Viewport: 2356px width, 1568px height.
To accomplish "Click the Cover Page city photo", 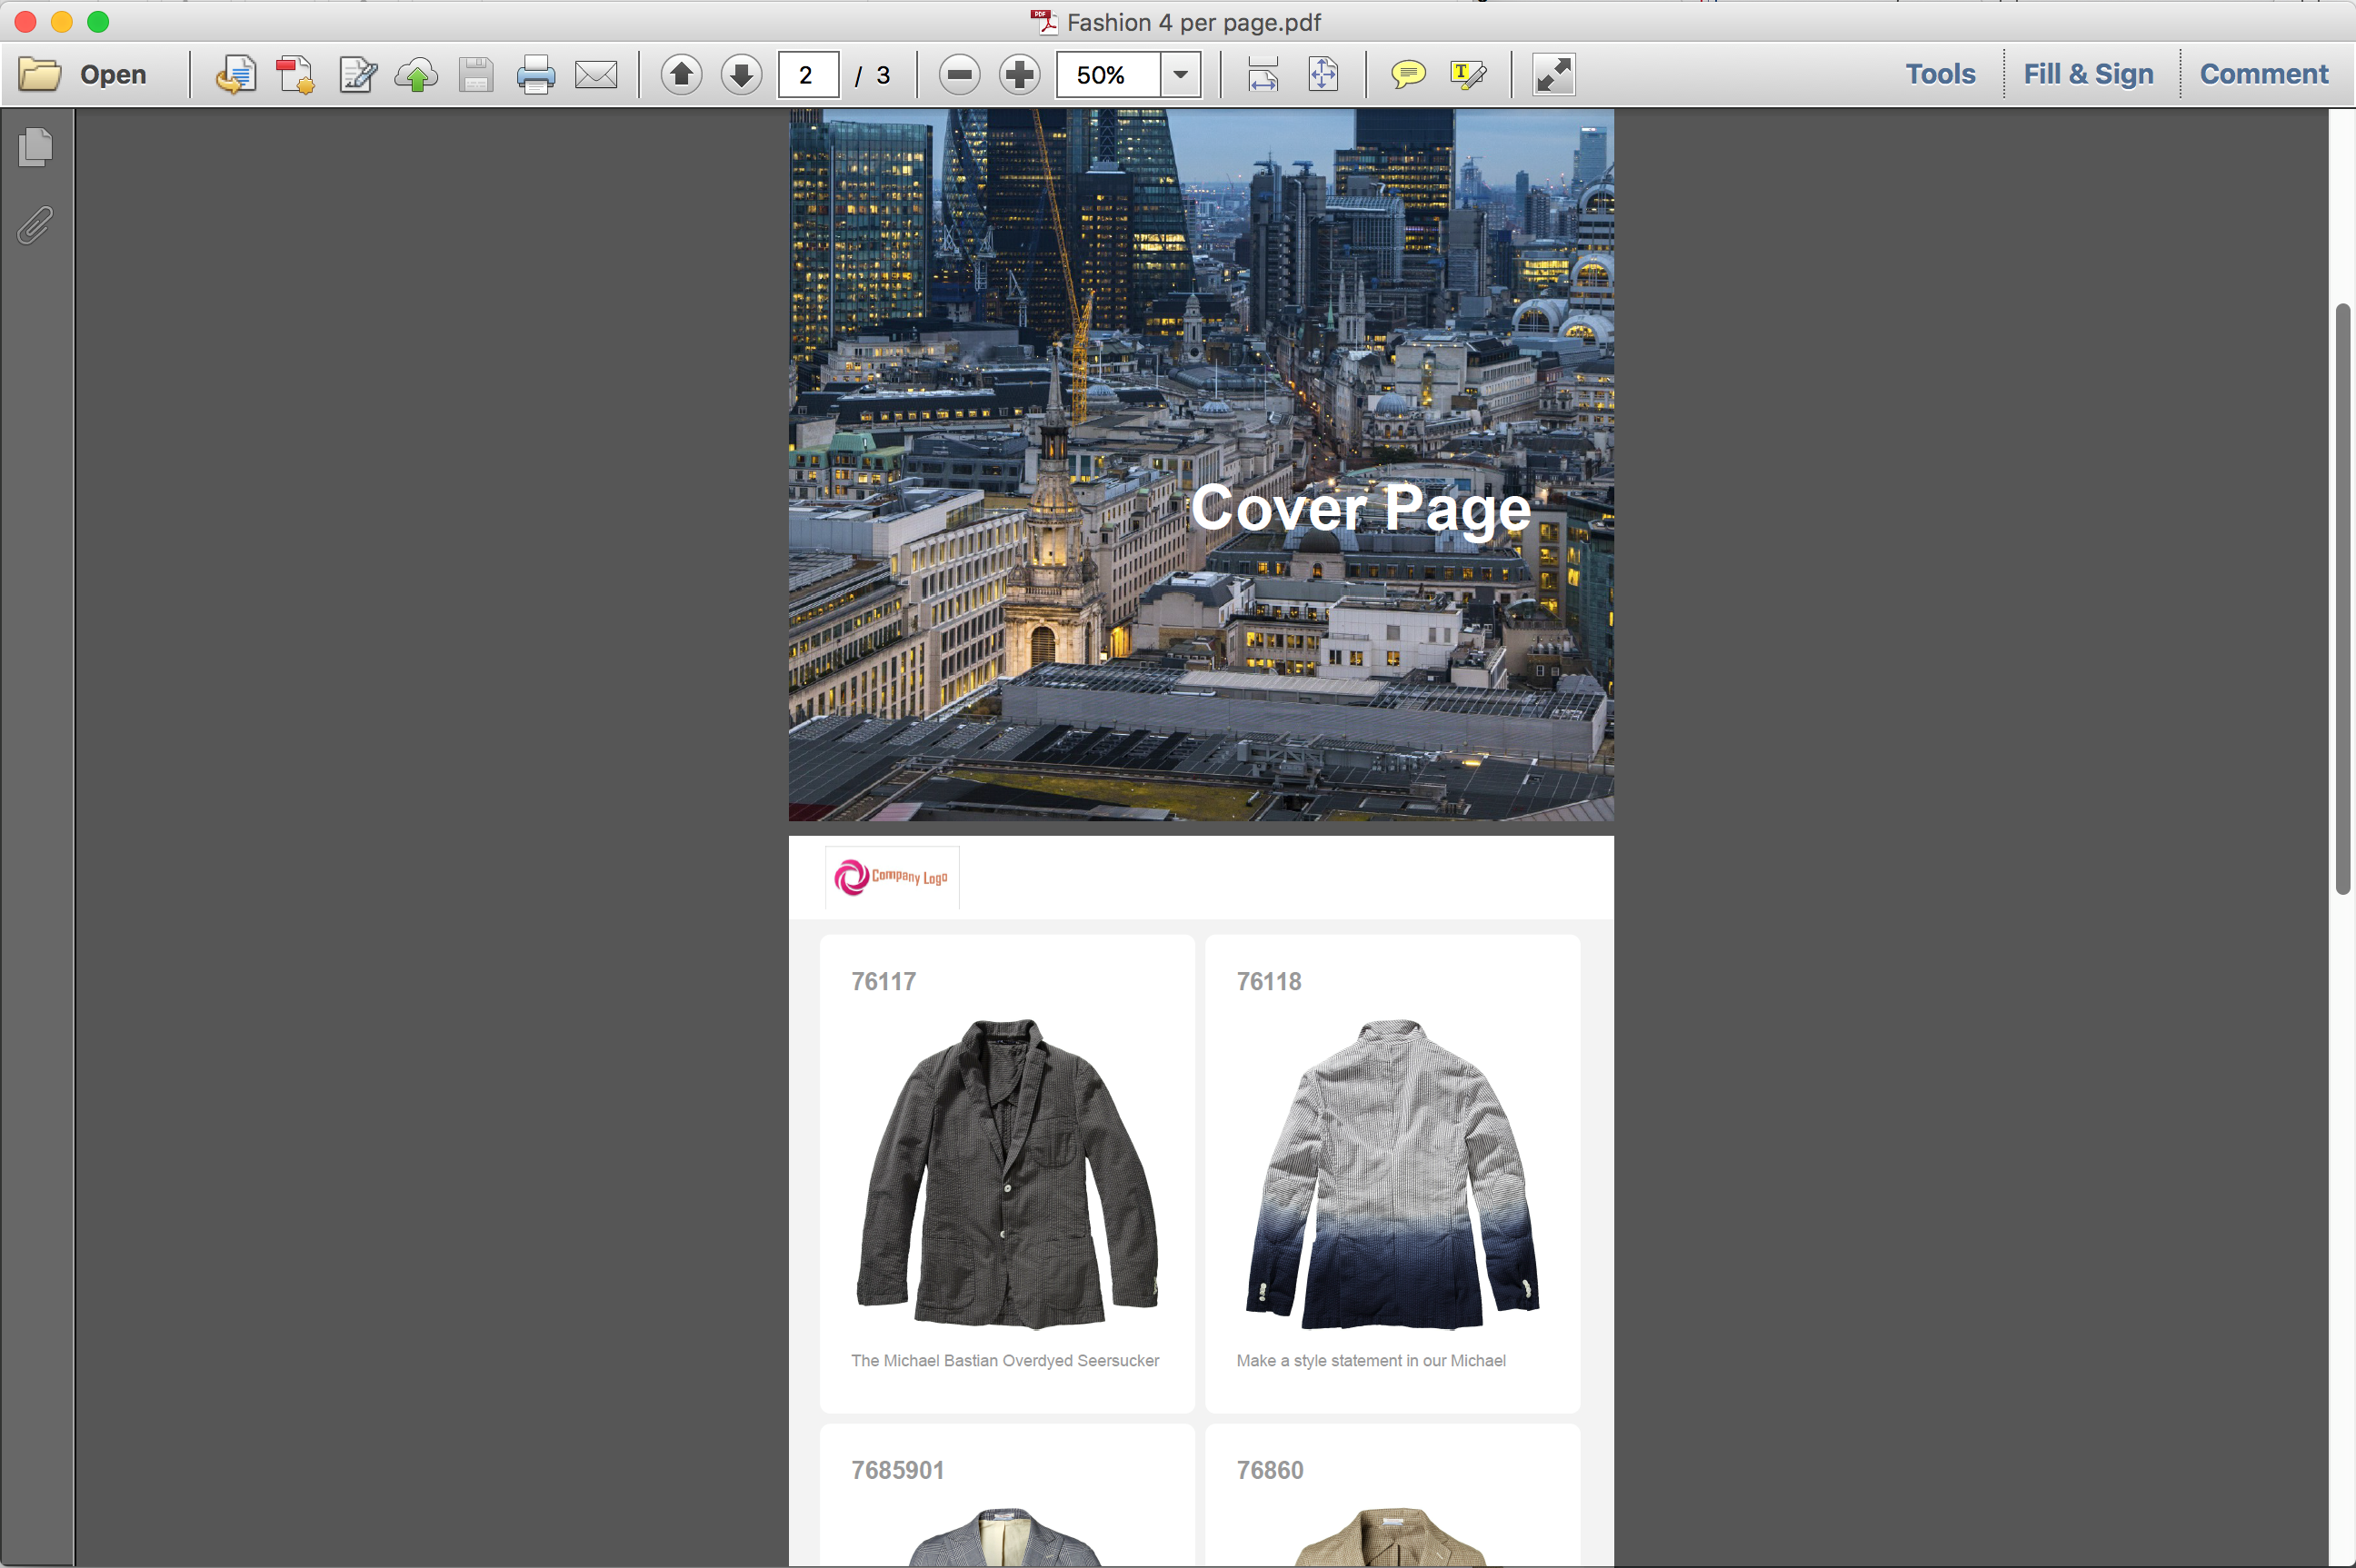I will pyautogui.click(x=1201, y=465).
